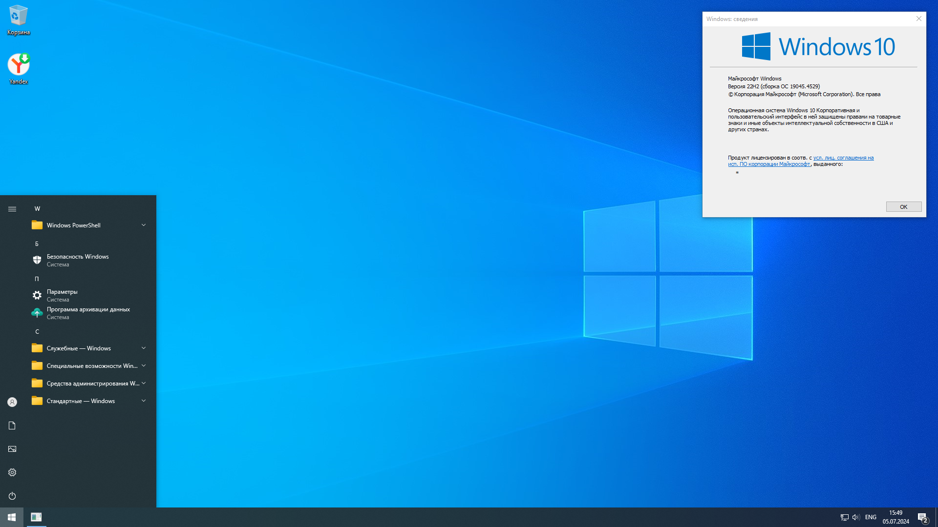The height and width of the screenshot is (527, 938).
Task: Click the Power icon in Start menu
Action: pos(12,496)
